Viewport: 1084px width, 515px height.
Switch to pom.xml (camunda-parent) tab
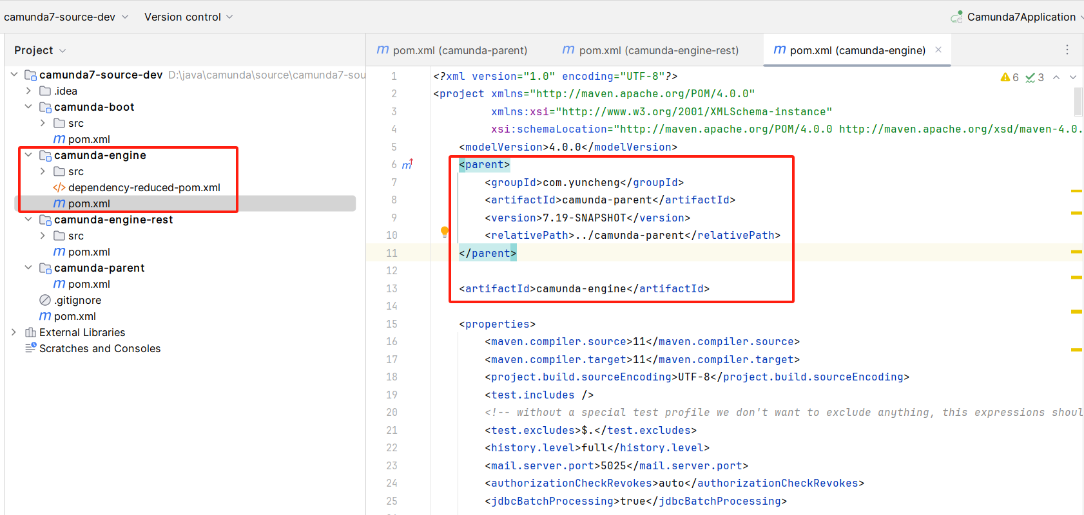click(x=452, y=50)
